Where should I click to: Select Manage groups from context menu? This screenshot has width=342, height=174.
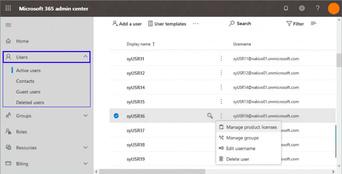[249, 138]
